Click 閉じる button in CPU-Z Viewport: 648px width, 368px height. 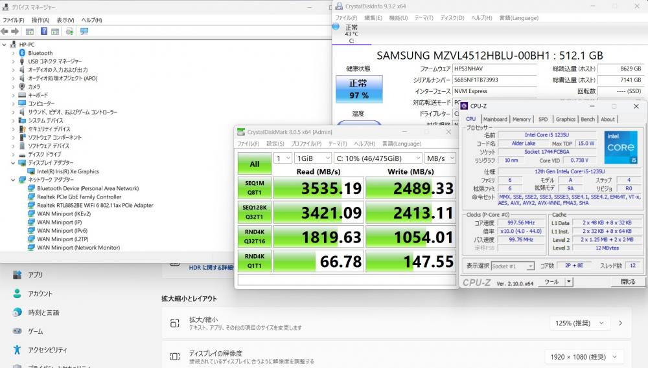628,282
